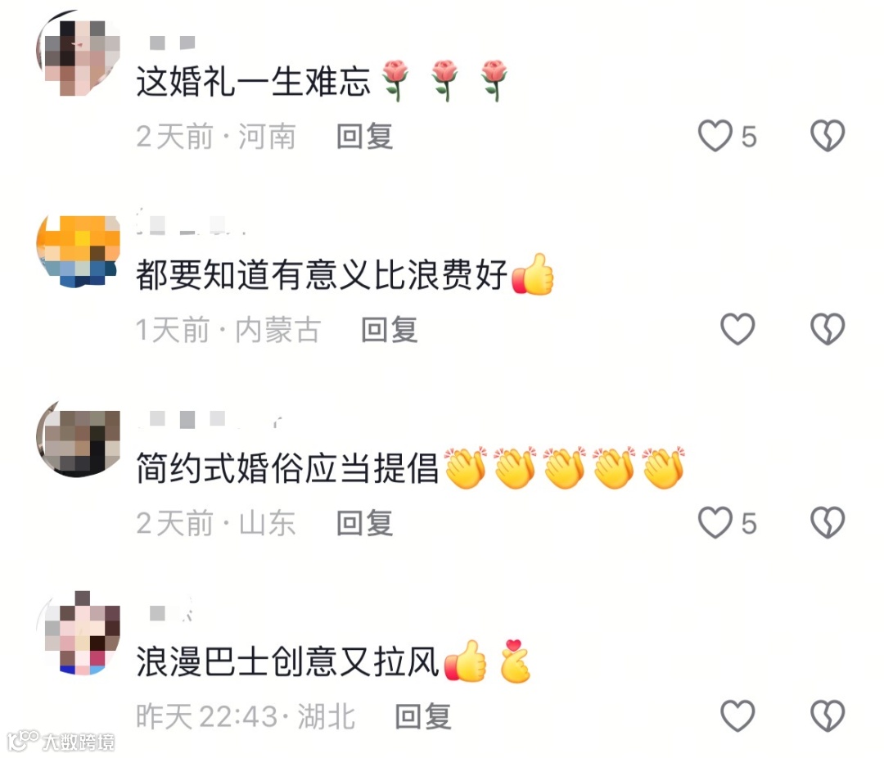Like the Henan comment about unforgettable wedding

pos(715,136)
